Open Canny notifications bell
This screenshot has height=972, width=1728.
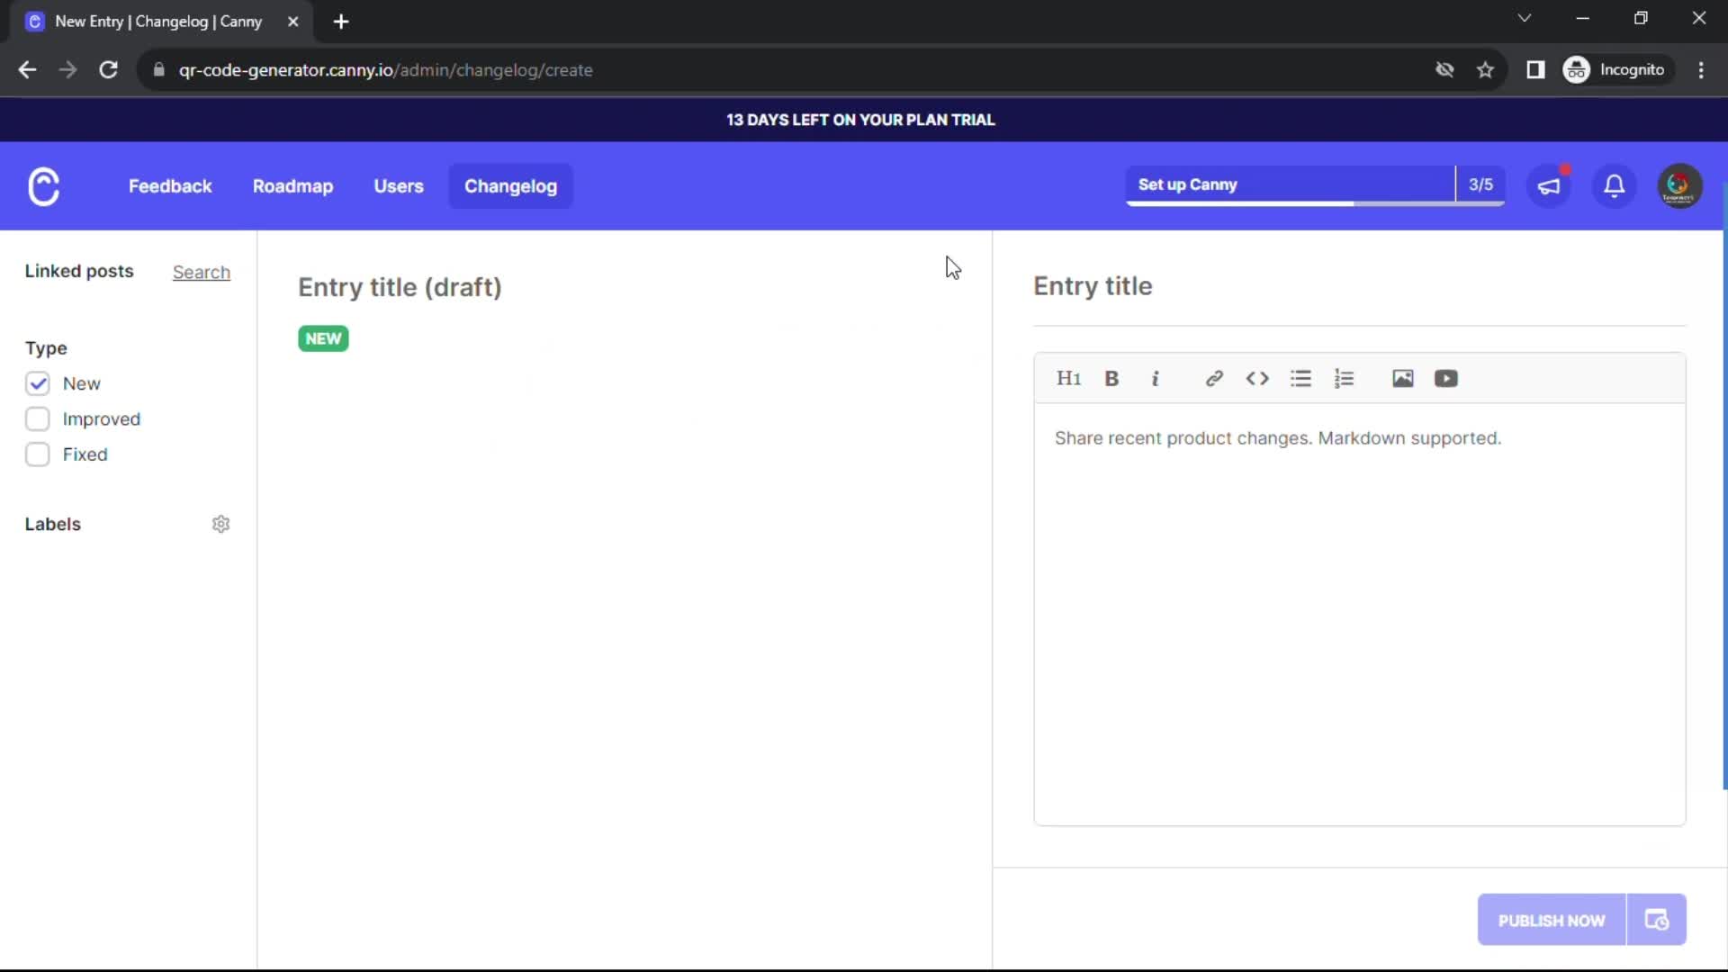click(1614, 186)
